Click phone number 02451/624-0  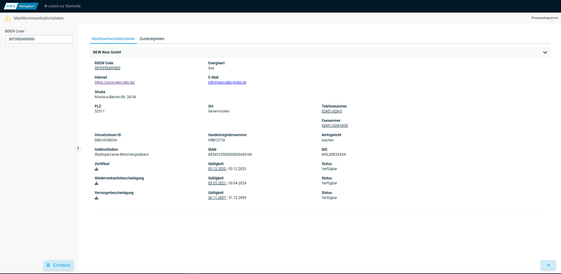pos(332,111)
